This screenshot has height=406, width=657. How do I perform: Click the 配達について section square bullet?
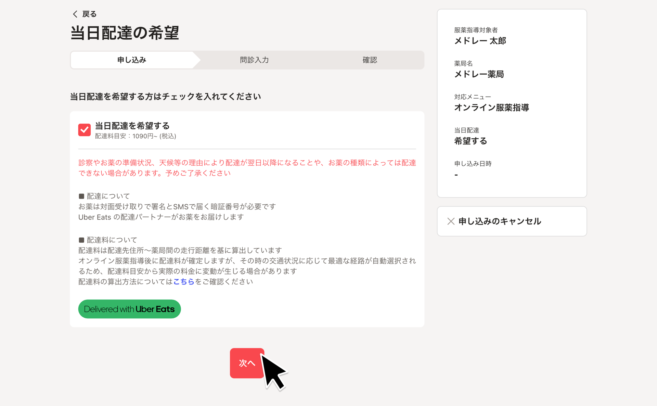[x=81, y=196]
